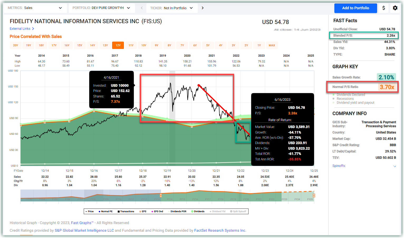The width and height of the screenshot is (404, 238).
Task: Go to next ticker arrow
Action: coord(203,8)
